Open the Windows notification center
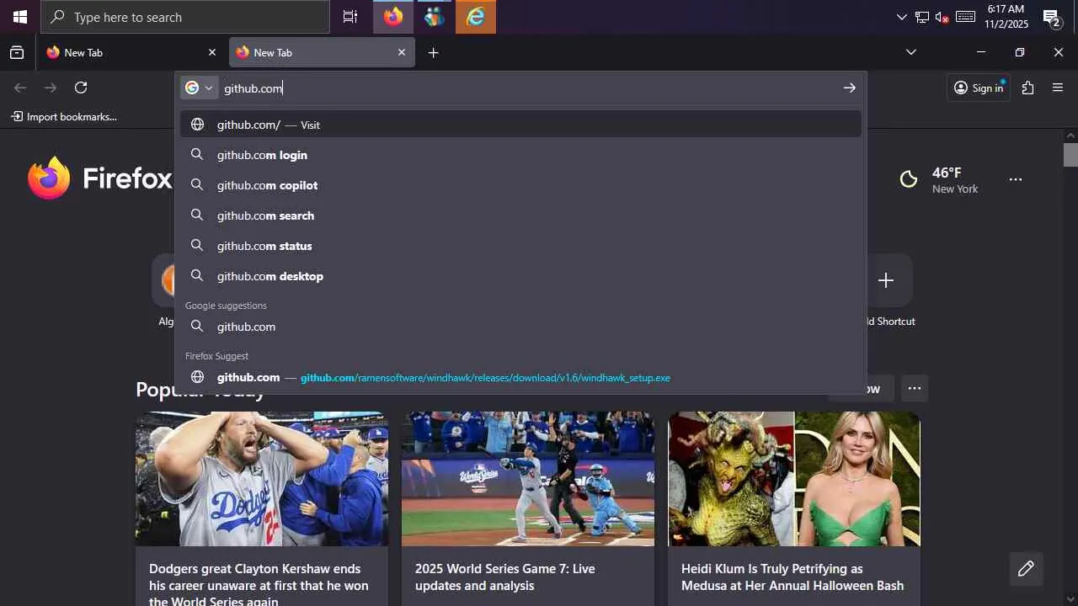 pyautogui.click(x=1052, y=17)
